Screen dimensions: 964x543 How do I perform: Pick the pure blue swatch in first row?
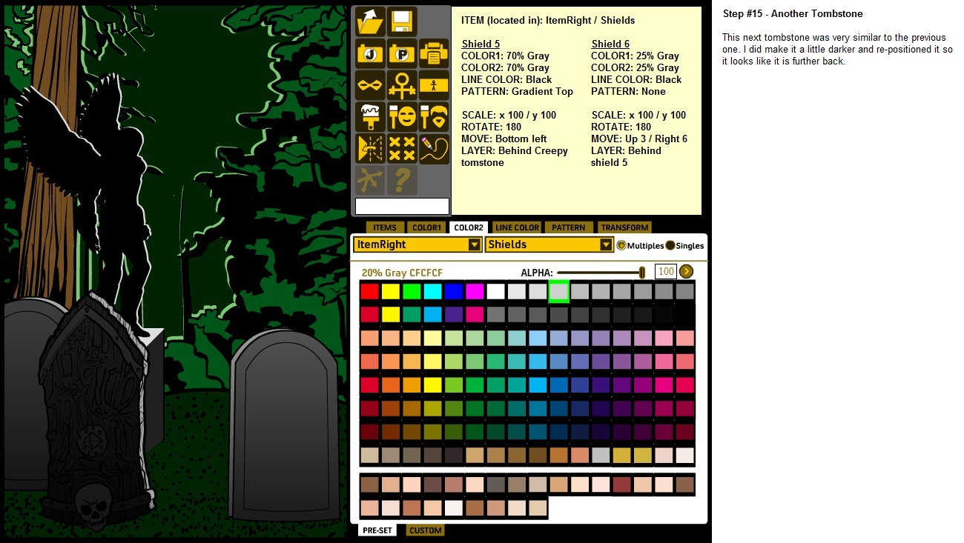(x=453, y=292)
